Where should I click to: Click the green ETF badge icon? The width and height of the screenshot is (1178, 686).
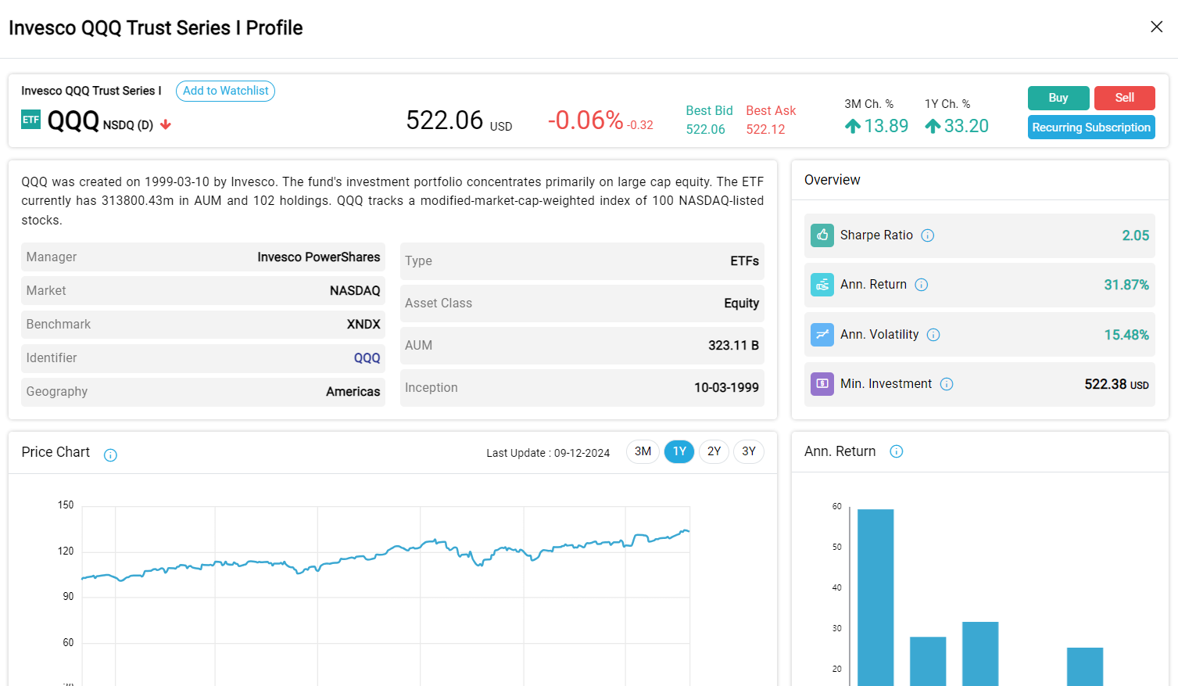click(30, 120)
